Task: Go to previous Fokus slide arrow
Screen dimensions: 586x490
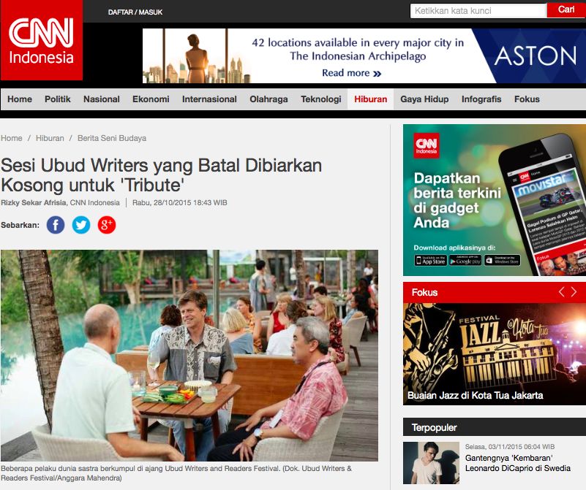Action: point(561,292)
